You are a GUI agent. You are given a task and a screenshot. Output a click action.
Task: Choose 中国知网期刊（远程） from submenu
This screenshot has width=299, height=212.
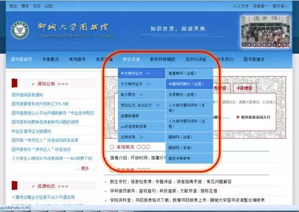pos(189,84)
